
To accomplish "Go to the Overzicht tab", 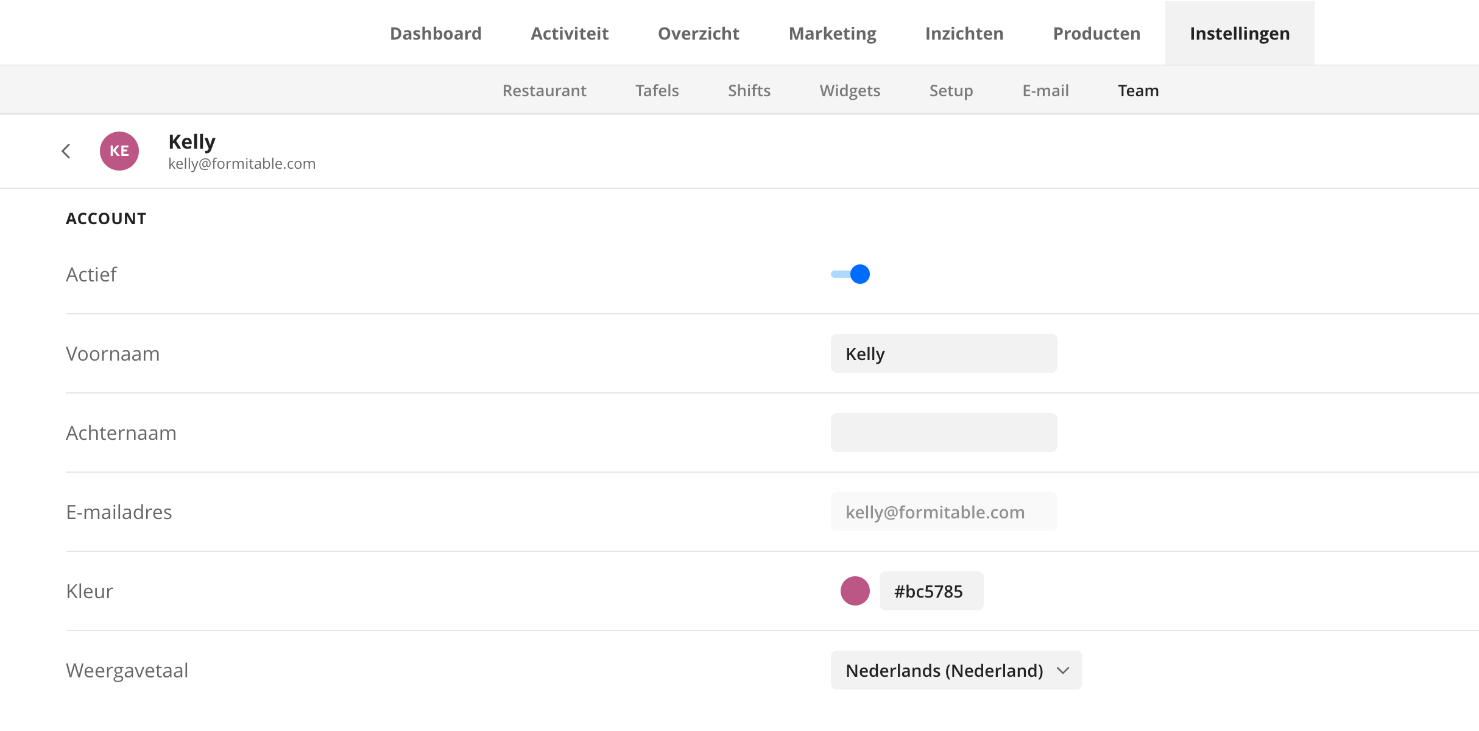I will [x=698, y=34].
